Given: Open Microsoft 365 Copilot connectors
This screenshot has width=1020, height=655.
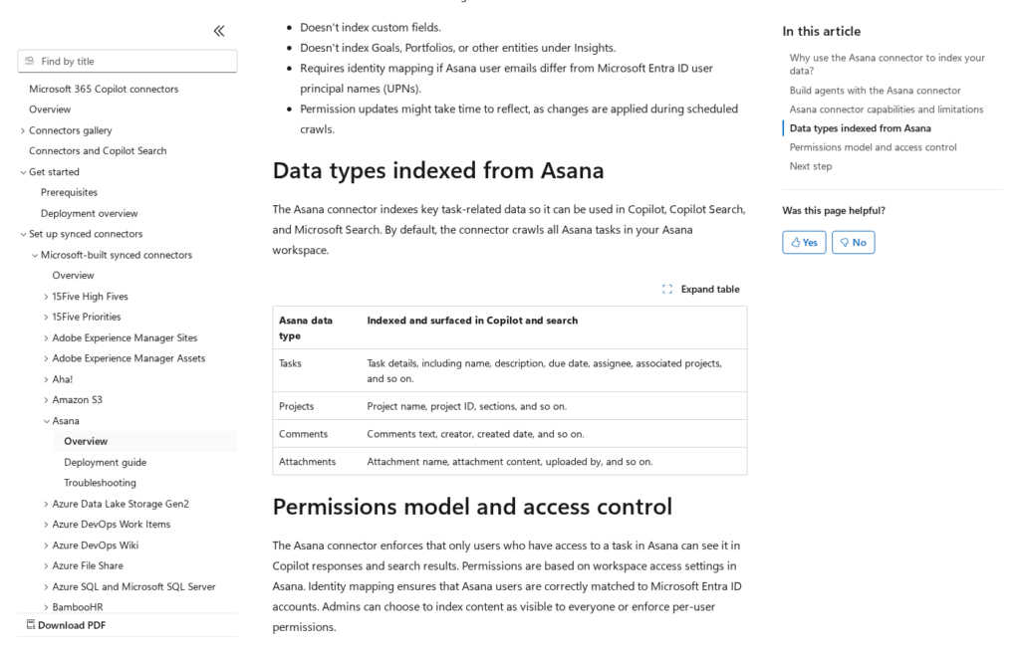Looking at the screenshot, I should pyautogui.click(x=104, y=89).
